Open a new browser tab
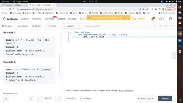The image size is (183, 103). [x=58, y=5]
